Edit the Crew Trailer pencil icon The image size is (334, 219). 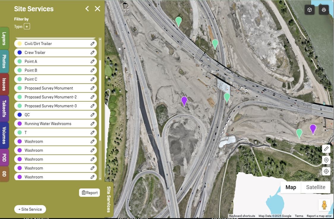(x=92, y=52)
